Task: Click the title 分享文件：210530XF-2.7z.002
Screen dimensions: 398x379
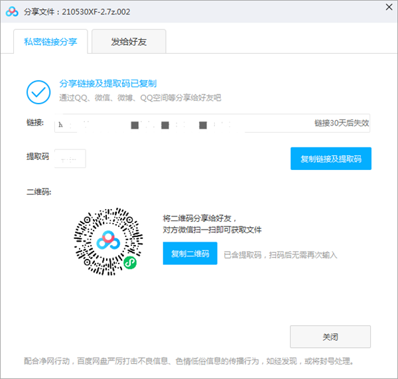Action: [x=77, y=12]
